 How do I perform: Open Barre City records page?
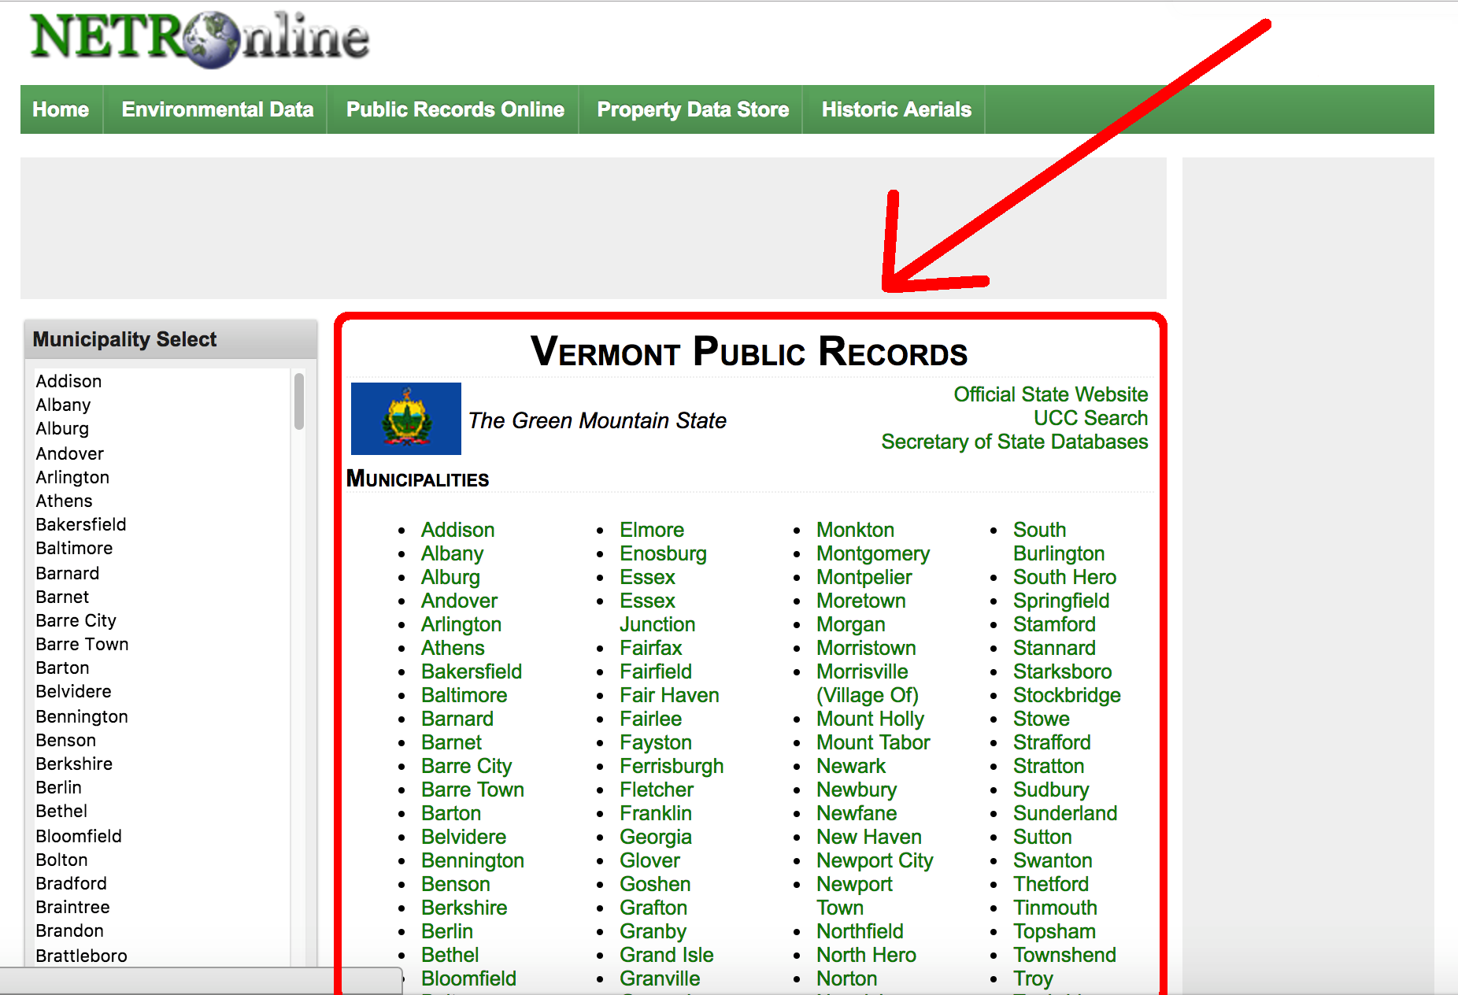click(x=466, y=765)
